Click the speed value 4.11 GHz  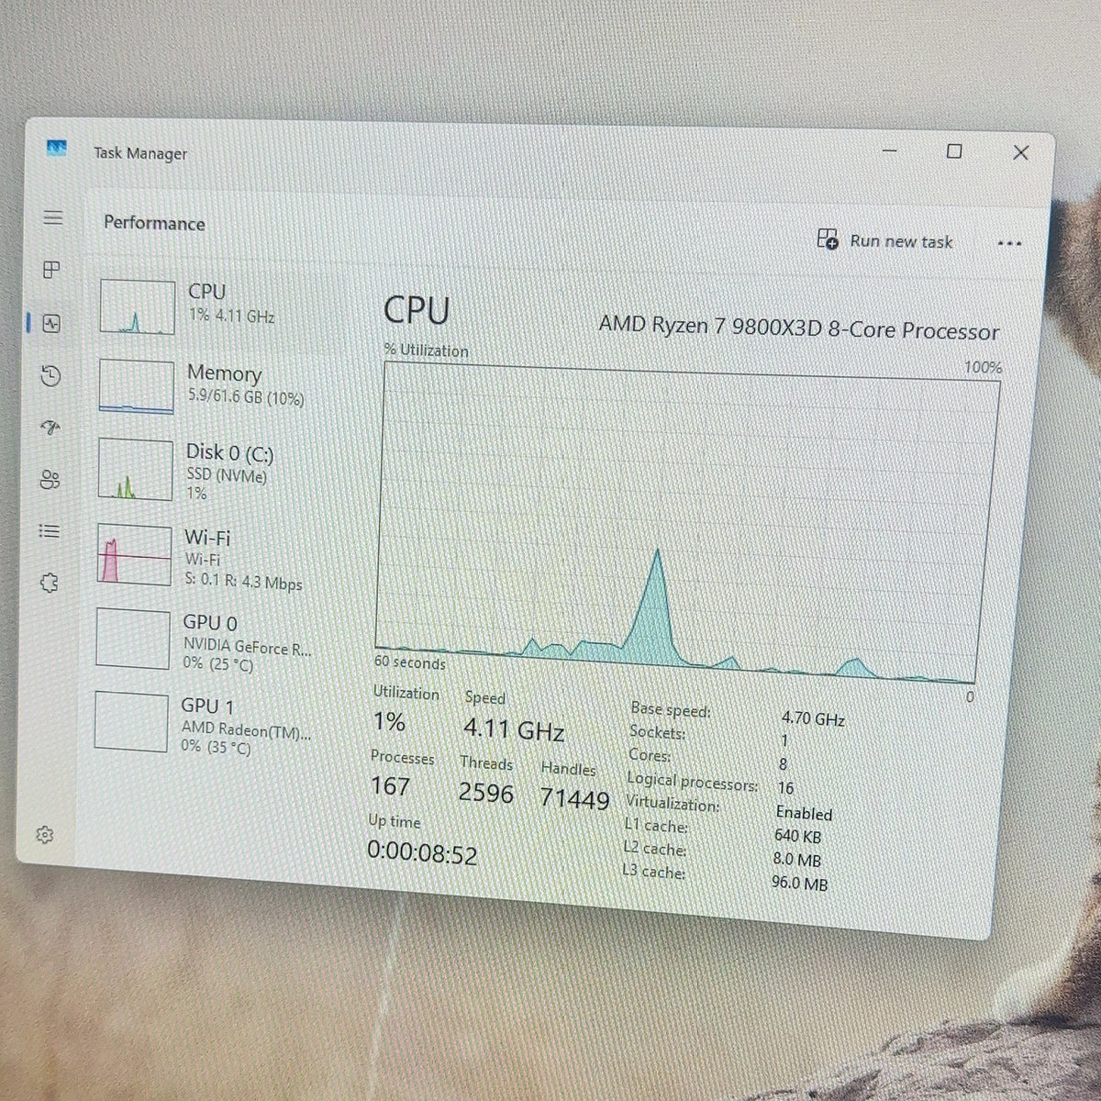pos(514,729)
